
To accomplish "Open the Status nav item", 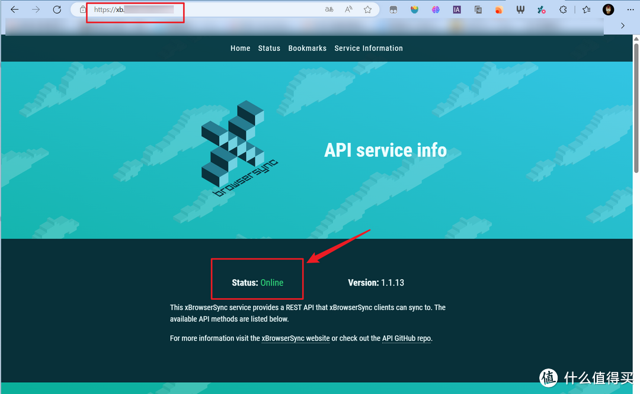I will tap(270, 48).
